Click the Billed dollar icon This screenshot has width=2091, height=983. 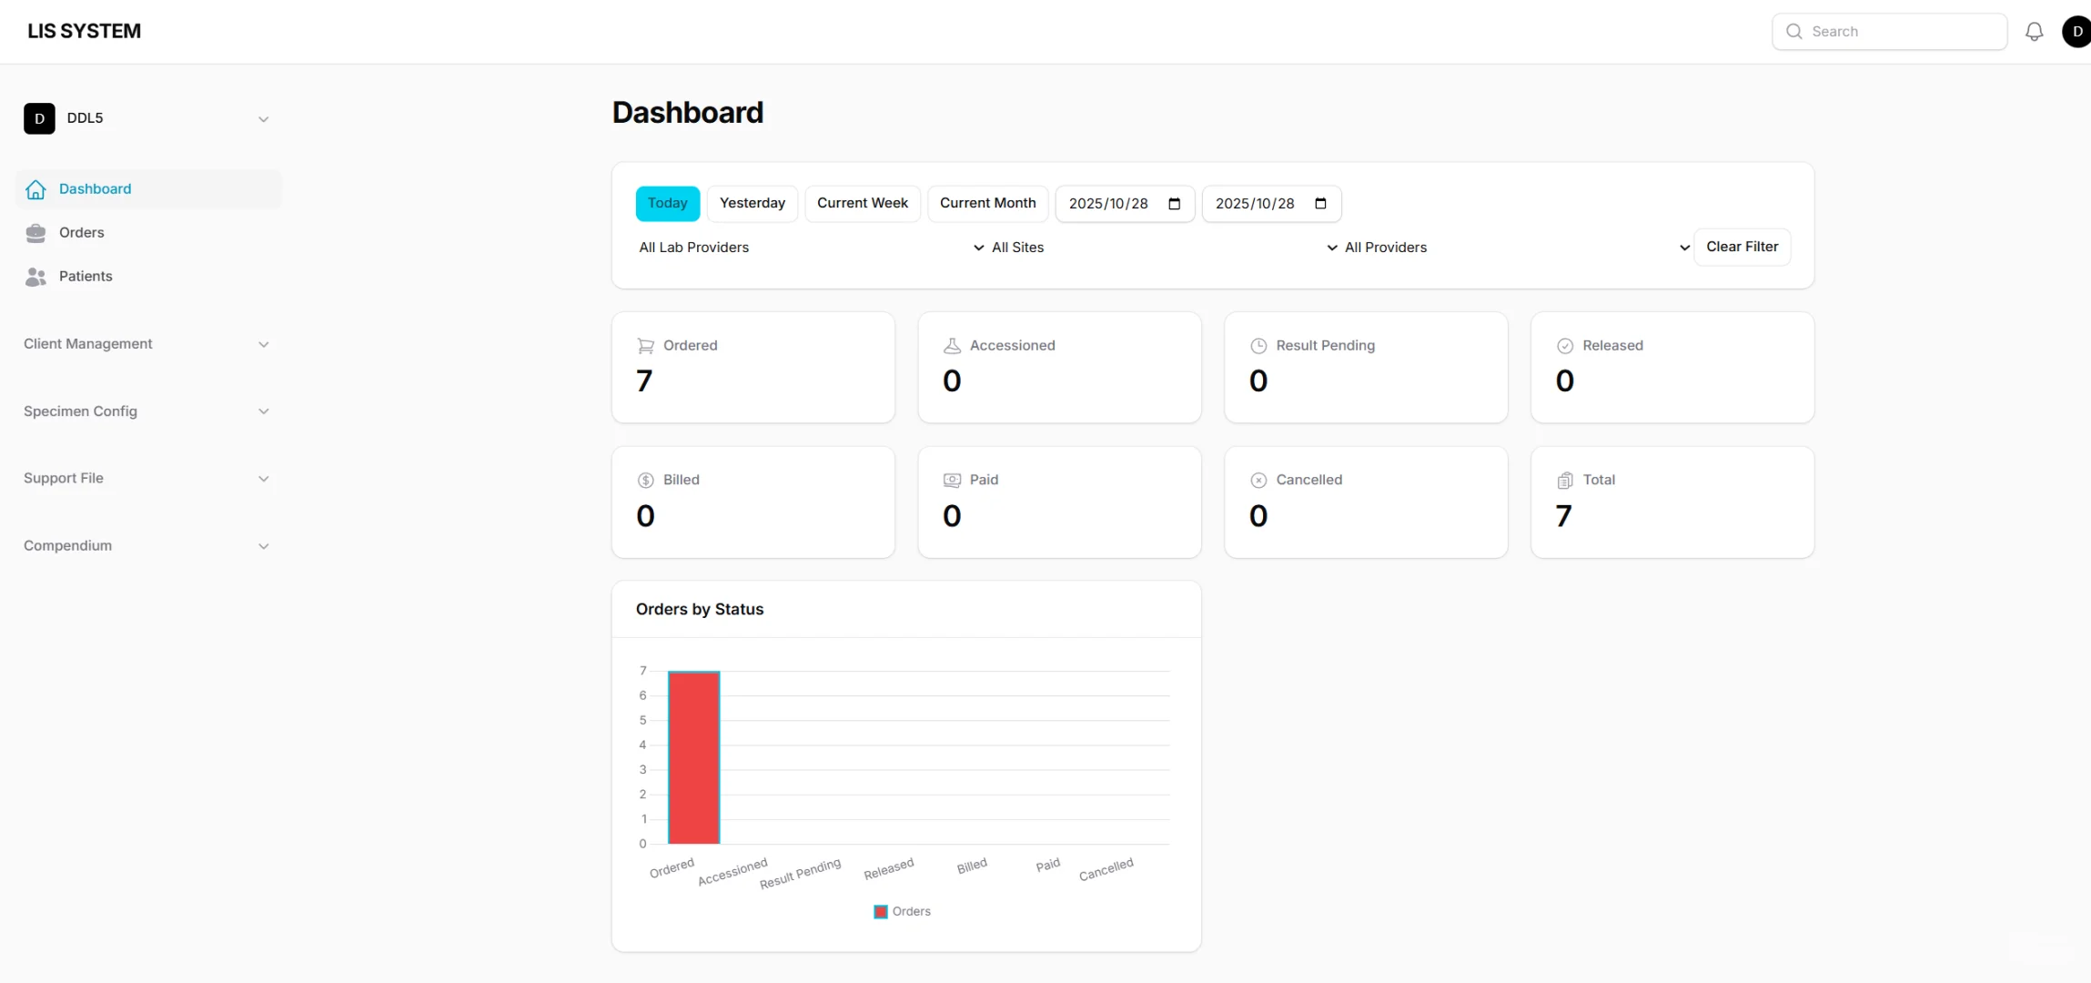[x=645, y=481]
